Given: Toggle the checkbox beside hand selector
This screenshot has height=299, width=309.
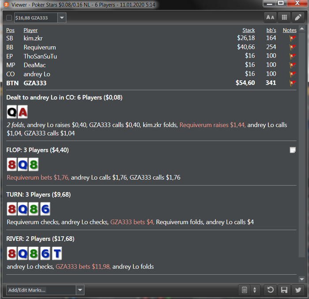Looking at the screenshot, I should tap(9, 18).
